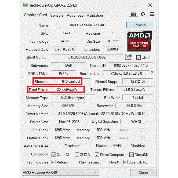Screen dimensions: 178x178
Task: Toggle the Vulkan checkbox
Action: coord(54,162)
